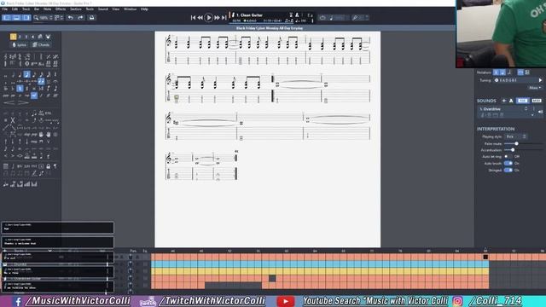The height and width of the screenshot is (307, 546).
Task: Open the Help menu
Action: pos(144,9)
